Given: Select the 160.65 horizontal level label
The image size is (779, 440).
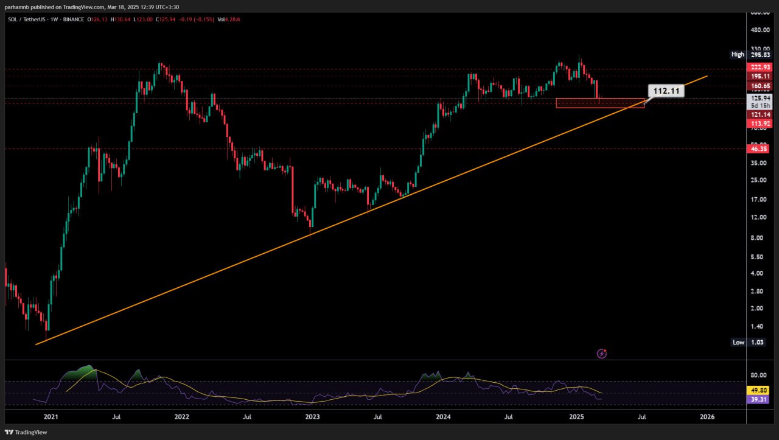Looking at the screenshot, I should 760,86.
